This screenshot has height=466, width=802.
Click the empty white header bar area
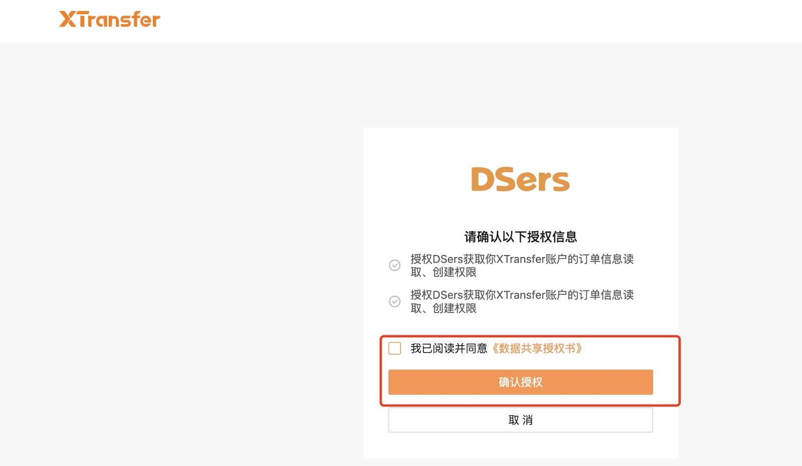pyautogui.click(x=451, y=21)
